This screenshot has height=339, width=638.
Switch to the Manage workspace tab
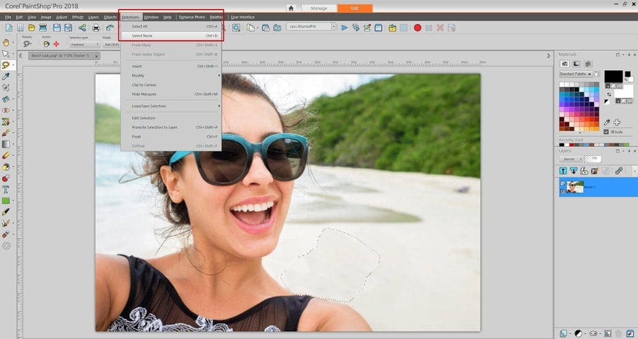pos(318,8)
